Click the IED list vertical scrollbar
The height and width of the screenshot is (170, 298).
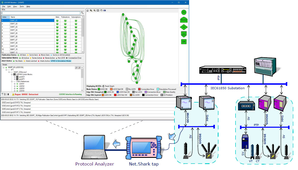coord(83,34)
